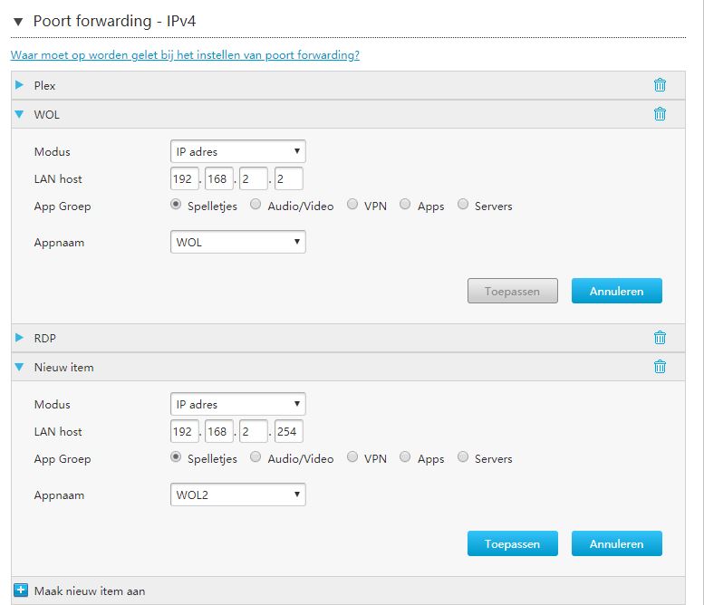The width and height of the screenshot is (704, 605).
Task: Select Apps radio under Nieuw item
Action: tap(405, 456)
